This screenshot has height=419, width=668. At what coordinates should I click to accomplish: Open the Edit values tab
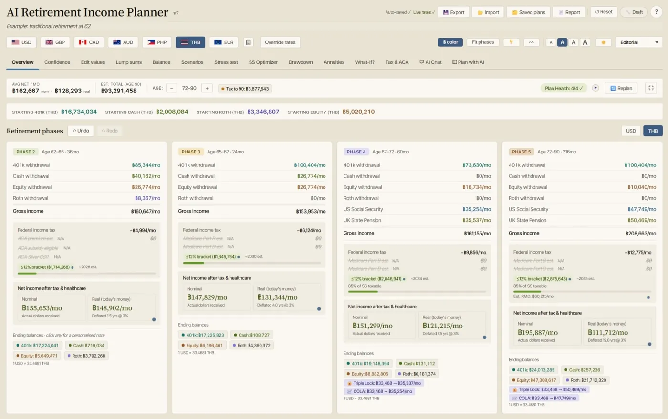(93, 62)
